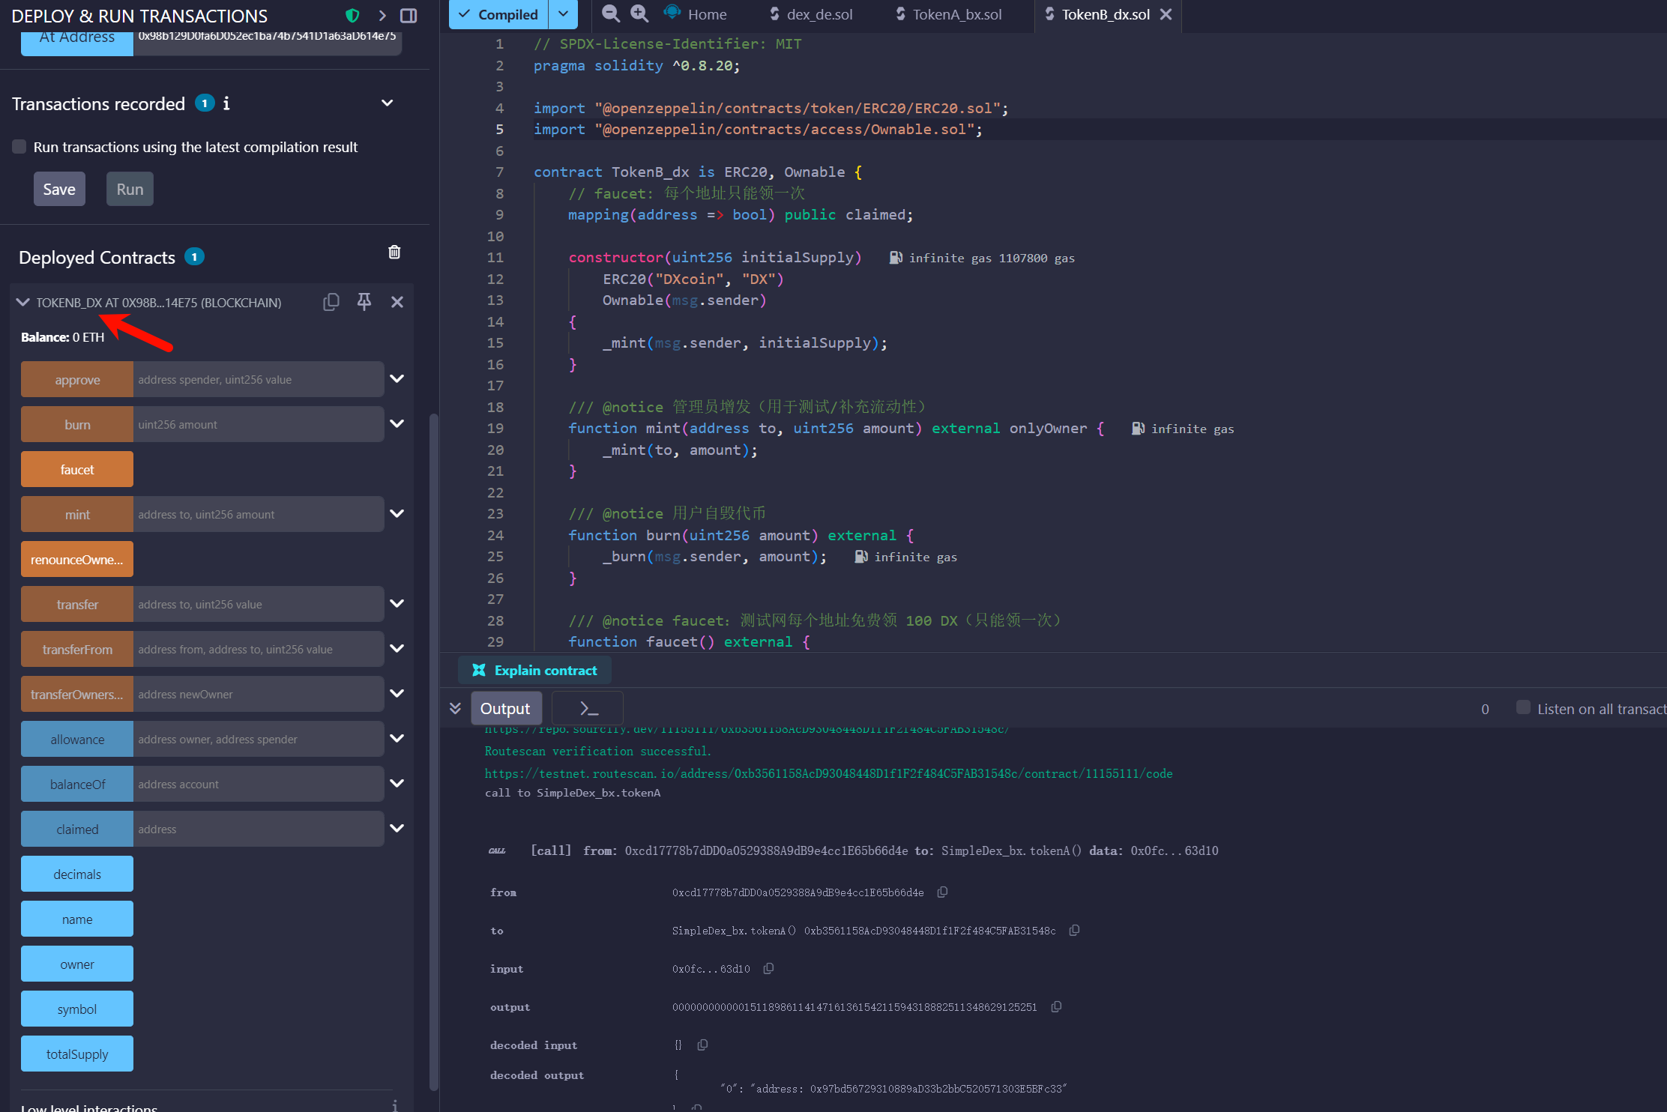
Task: Copy the output value in the call log
Action: tap(1056, 1007)
